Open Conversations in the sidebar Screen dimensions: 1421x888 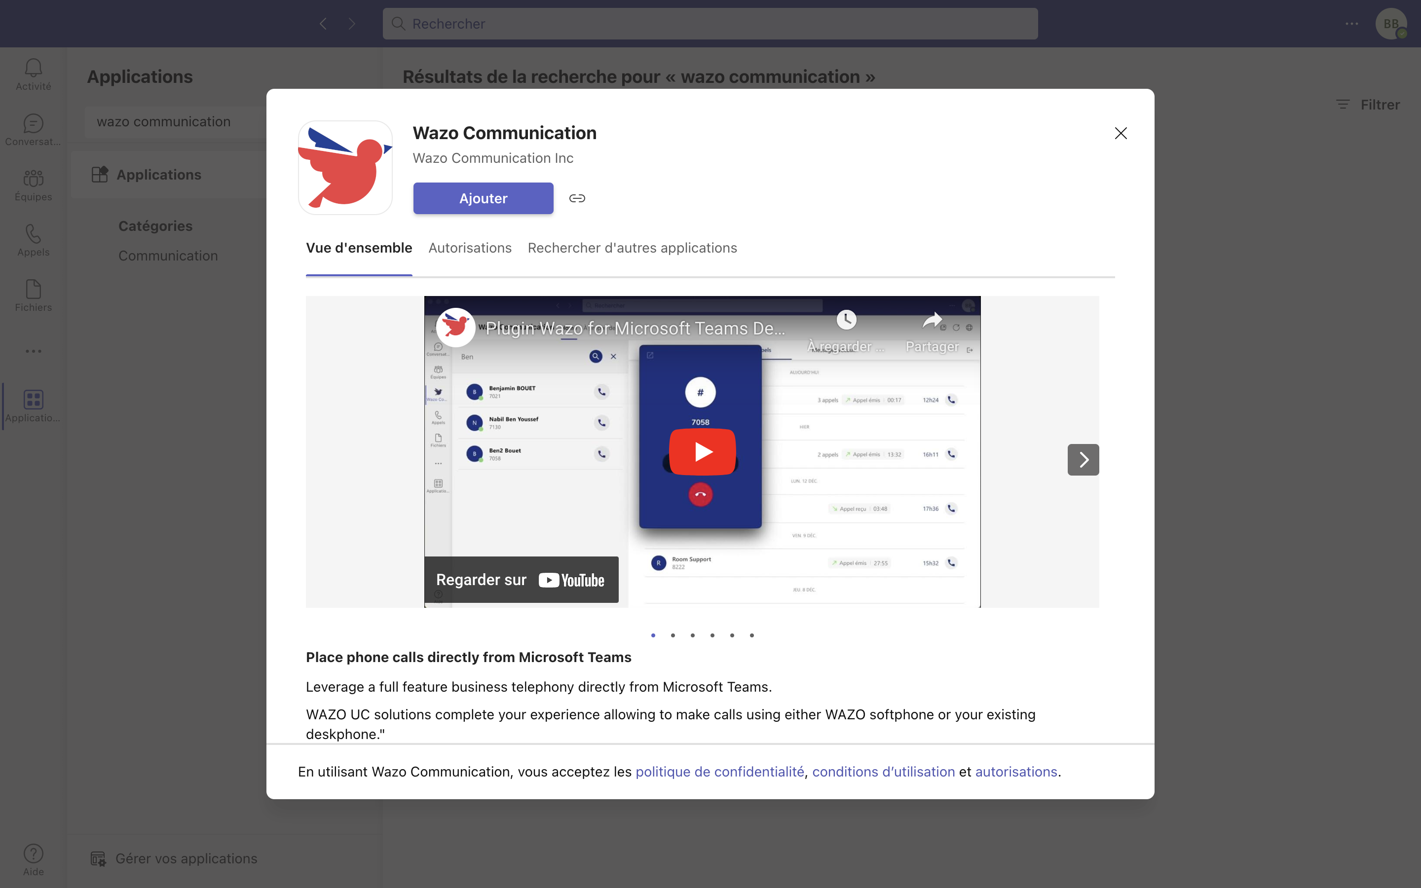[34, 130]
